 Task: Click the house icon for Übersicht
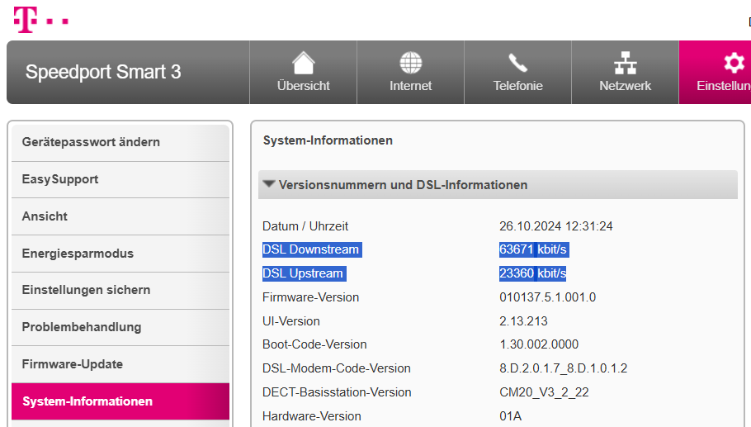click(303, 63)
